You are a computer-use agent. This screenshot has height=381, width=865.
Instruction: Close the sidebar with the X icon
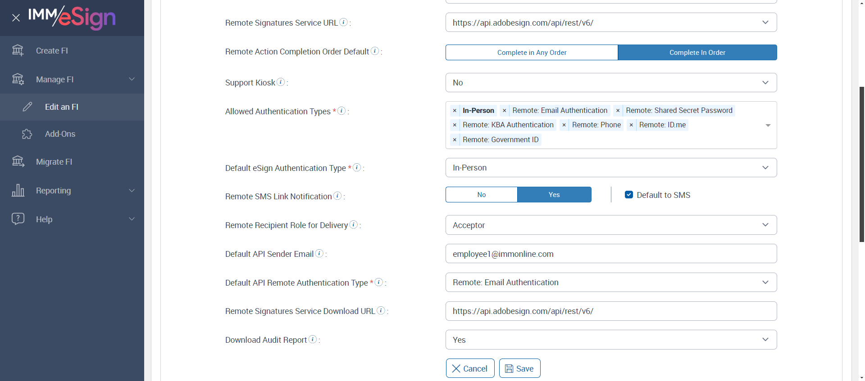pos(16,18)
